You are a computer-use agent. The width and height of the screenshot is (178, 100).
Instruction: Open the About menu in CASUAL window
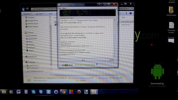click(x=64, y=8)
